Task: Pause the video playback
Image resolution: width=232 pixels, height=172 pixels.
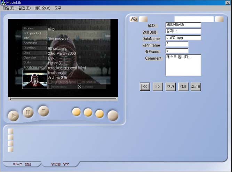Action: click(28, 112)
